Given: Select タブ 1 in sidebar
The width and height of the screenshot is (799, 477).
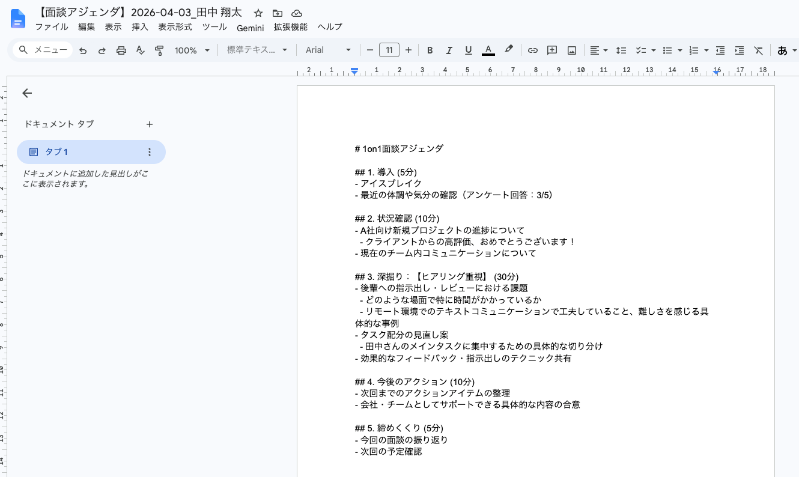Looking at the screenshot, I should pyautogui.click(x=91, y=152).
